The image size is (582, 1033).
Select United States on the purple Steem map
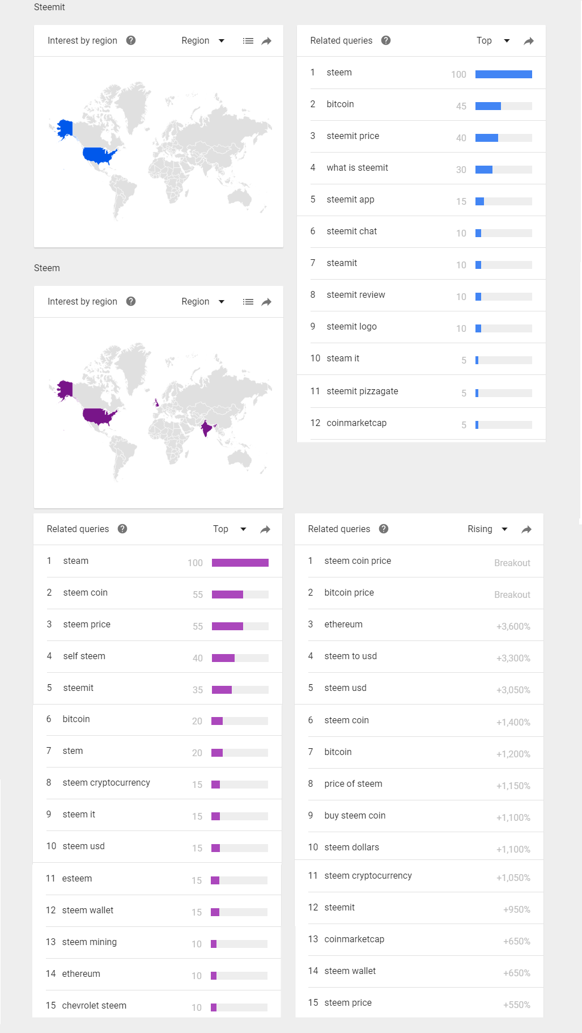pos(99,416)
